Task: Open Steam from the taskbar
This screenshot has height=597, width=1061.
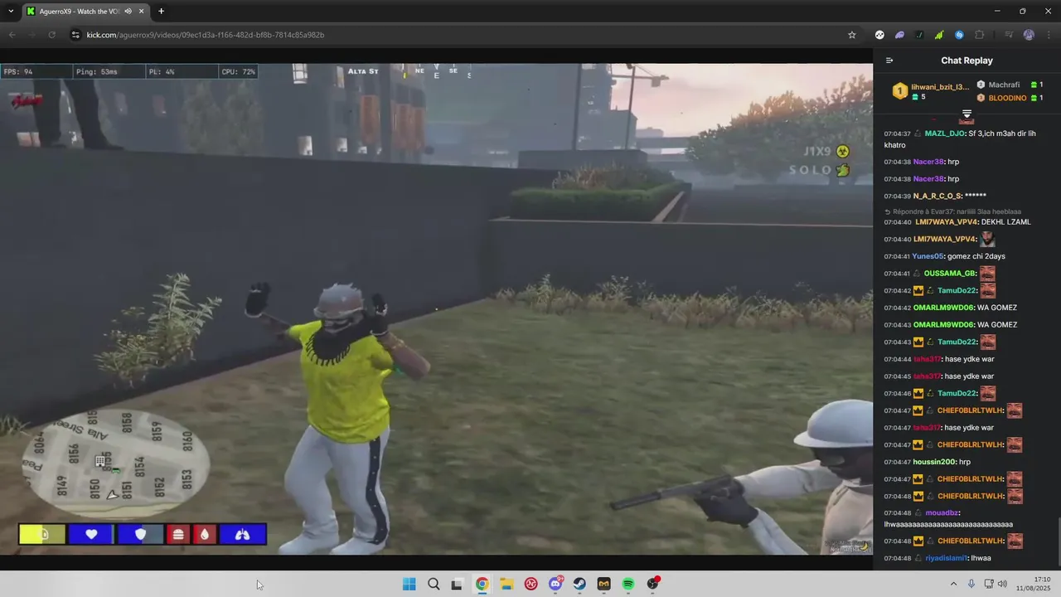Action: pyautogui.click(x=579, y=584)
